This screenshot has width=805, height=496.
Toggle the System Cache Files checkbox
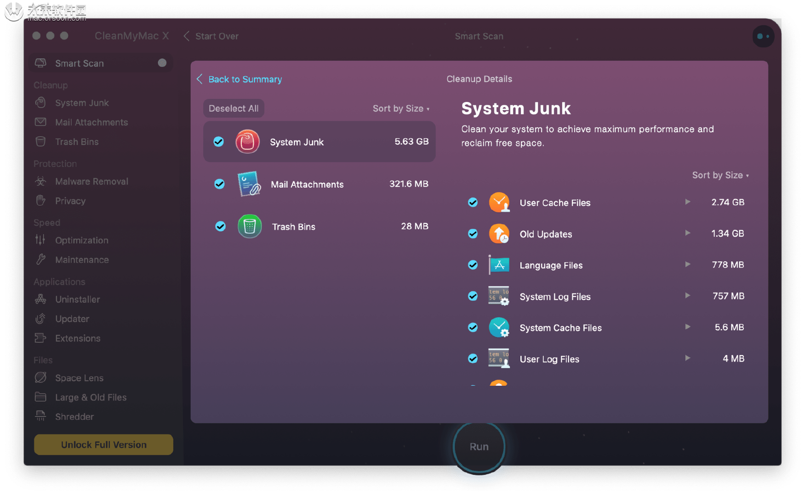(473, 327)
